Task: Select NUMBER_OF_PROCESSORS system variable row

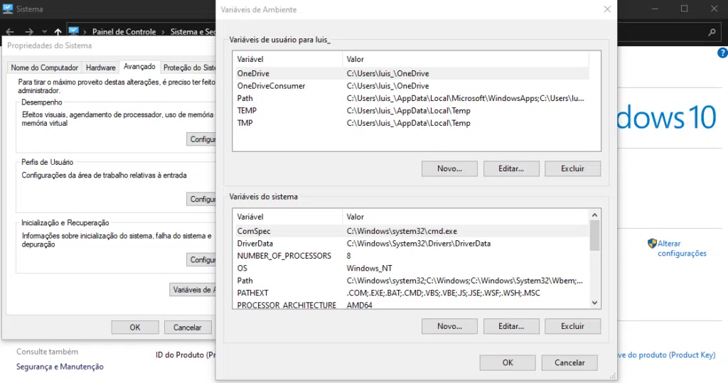Action: (x=412, y=256)
